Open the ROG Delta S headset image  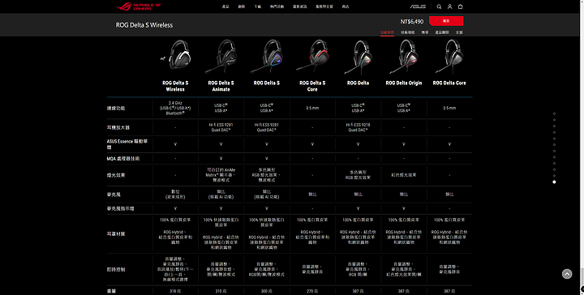[267, 56]
